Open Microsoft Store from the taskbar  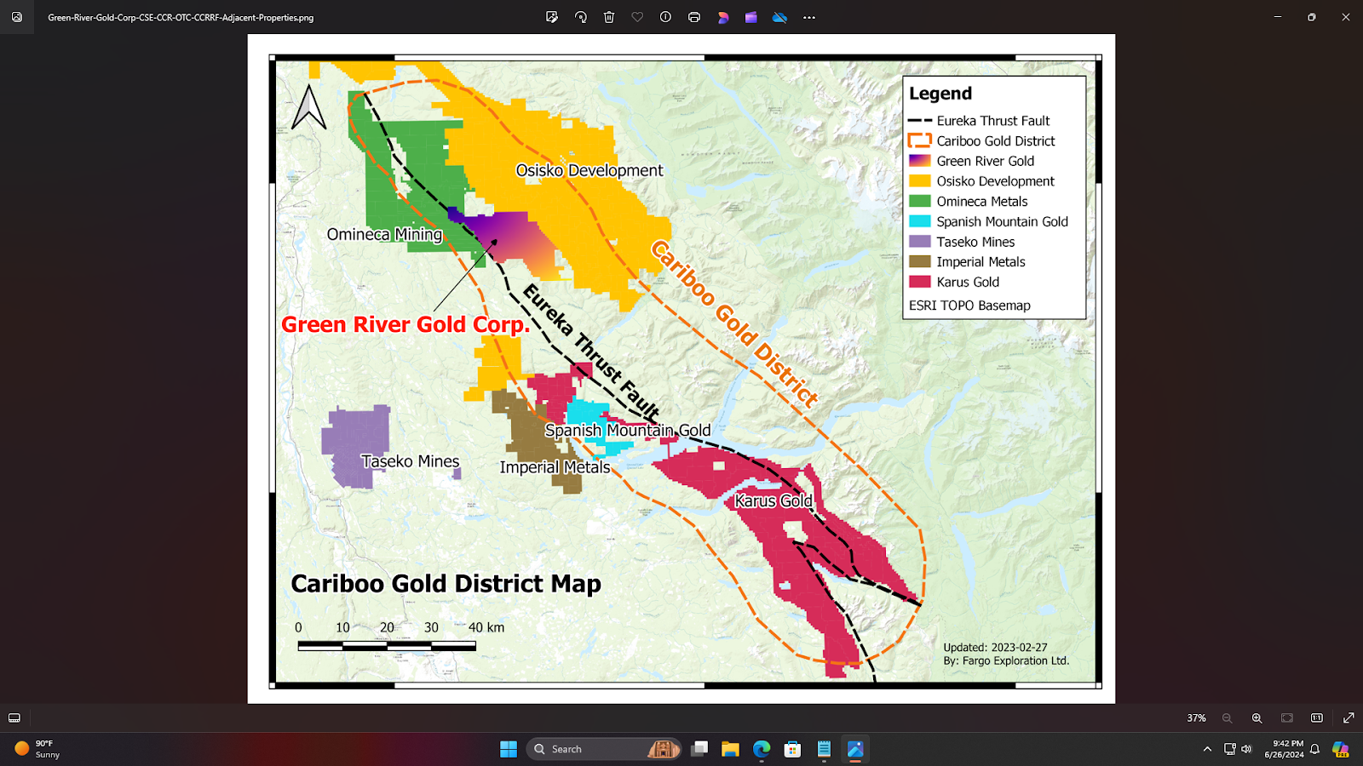(x=792, y=749)
